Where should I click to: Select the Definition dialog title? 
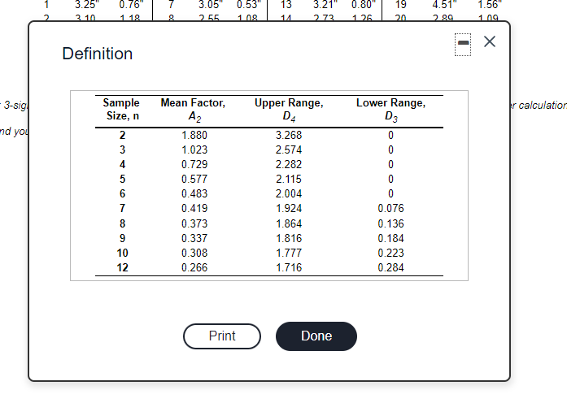pyautogui.click(x=98, y=54)
